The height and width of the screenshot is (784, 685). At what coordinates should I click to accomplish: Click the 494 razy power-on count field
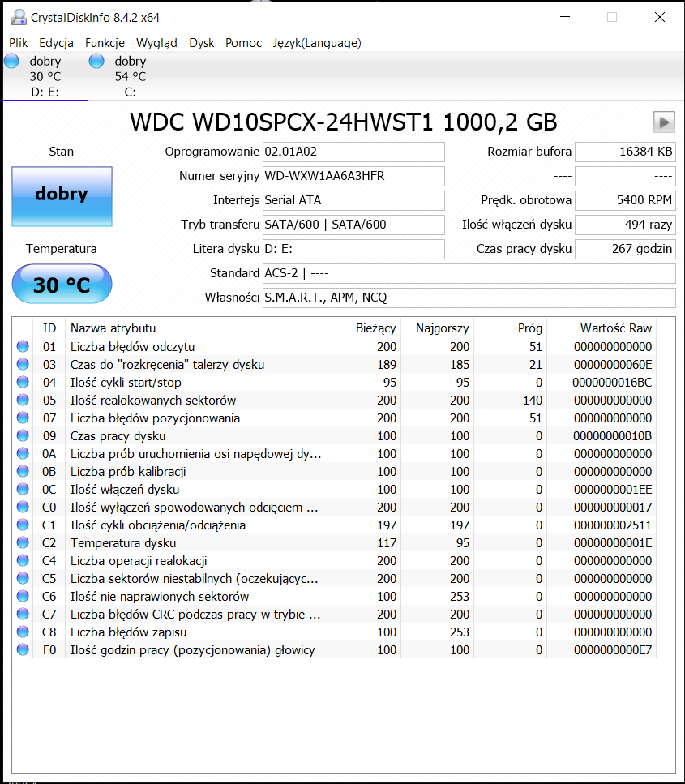tap(625, 225)
